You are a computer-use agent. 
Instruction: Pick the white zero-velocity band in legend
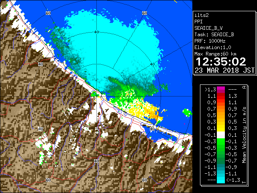coord(221,135)
